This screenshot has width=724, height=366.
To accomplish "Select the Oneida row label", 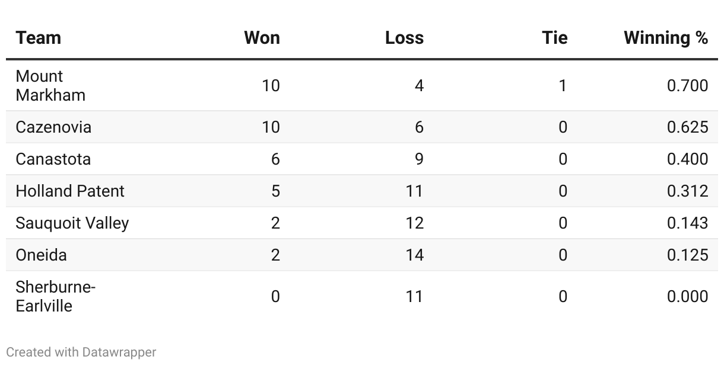I will [x=41, y=255].
